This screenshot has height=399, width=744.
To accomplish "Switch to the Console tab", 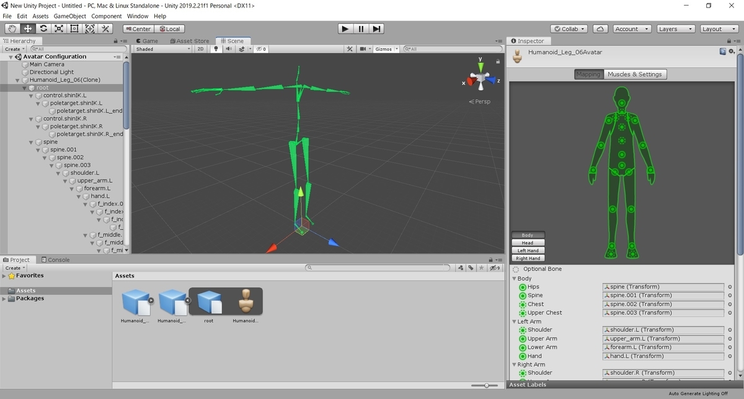I will coord(55,260).
